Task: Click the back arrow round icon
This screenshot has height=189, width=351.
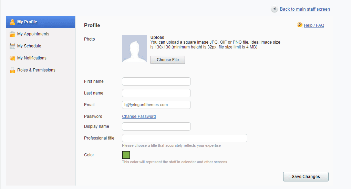Action: tap(275, 9)
